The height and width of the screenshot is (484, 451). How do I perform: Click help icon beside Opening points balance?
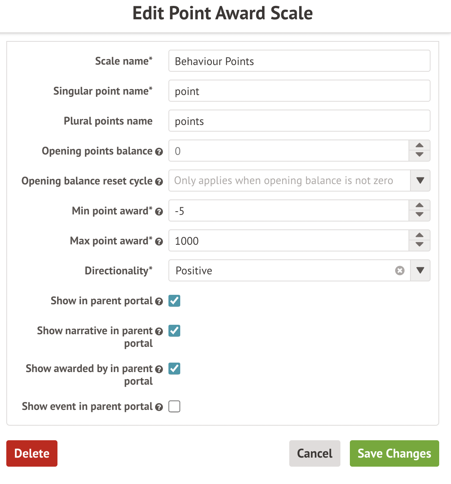pos(159,152)
